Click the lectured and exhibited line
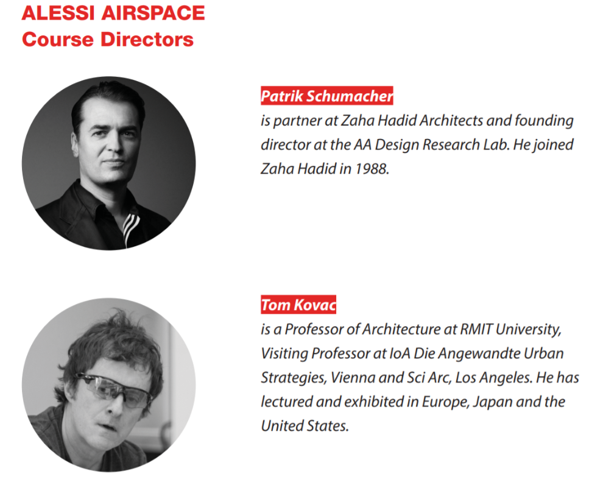The width and height of the screenshot is (609, 482). pyautogui.click(x=413, y=402)
